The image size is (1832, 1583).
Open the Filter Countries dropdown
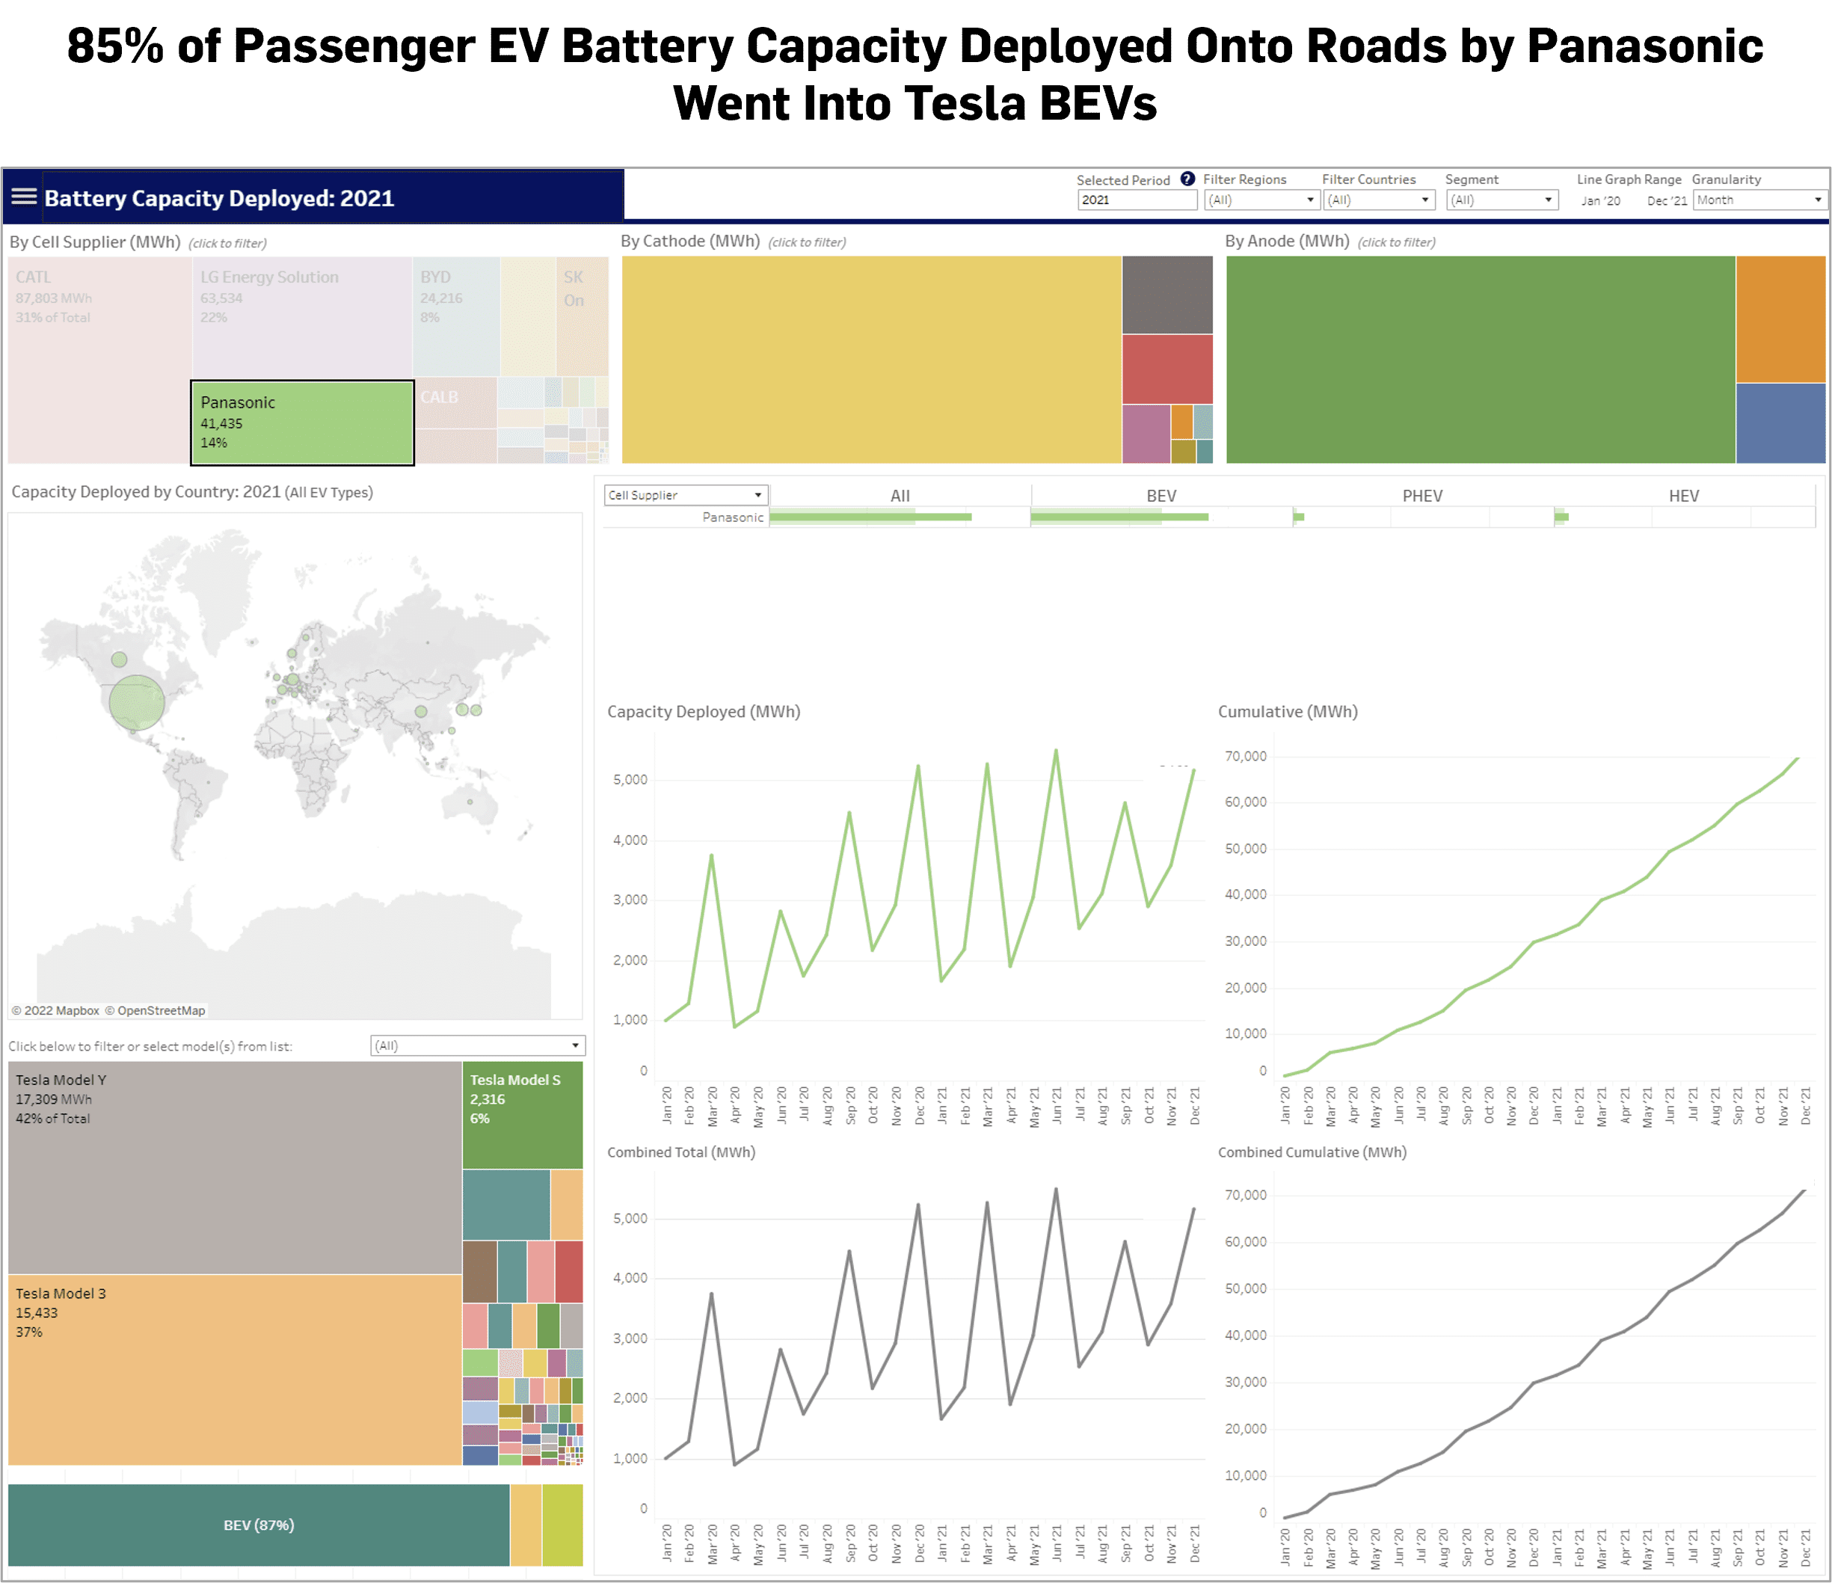(1378, 200)
